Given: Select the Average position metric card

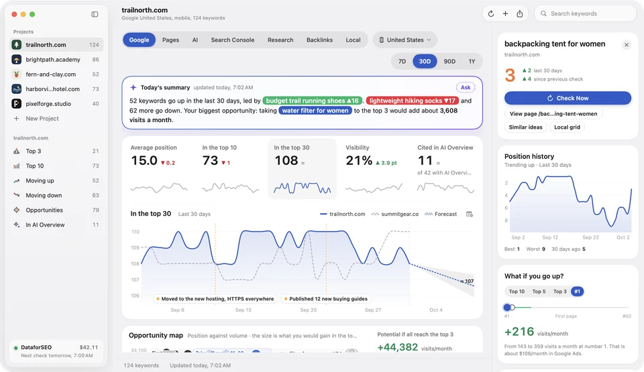Looking at the screenshot, I should (159, 169).
